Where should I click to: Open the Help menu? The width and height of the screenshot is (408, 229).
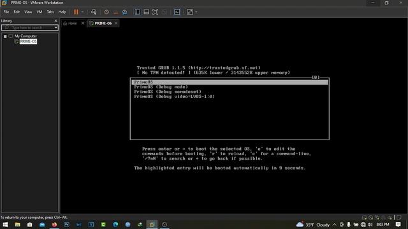point(62,12)
